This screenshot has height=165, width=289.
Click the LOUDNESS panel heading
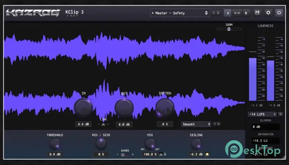[x=265, y=26]
